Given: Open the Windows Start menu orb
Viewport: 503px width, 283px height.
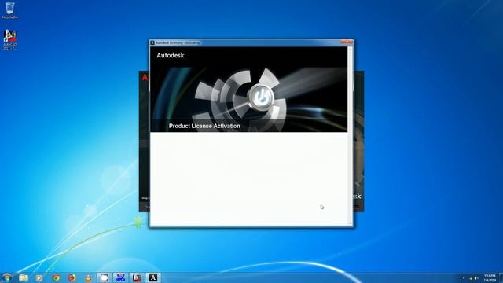Looking at the screenshot, I should point(7,277).
